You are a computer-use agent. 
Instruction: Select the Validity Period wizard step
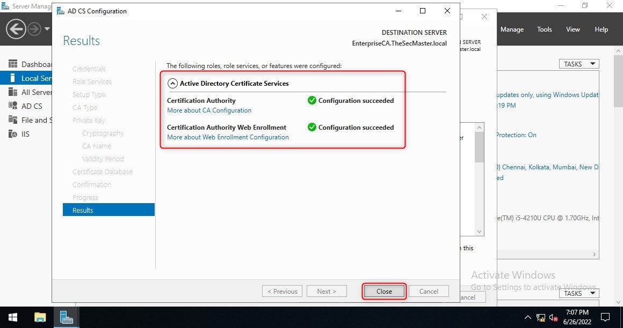[103, 159]
